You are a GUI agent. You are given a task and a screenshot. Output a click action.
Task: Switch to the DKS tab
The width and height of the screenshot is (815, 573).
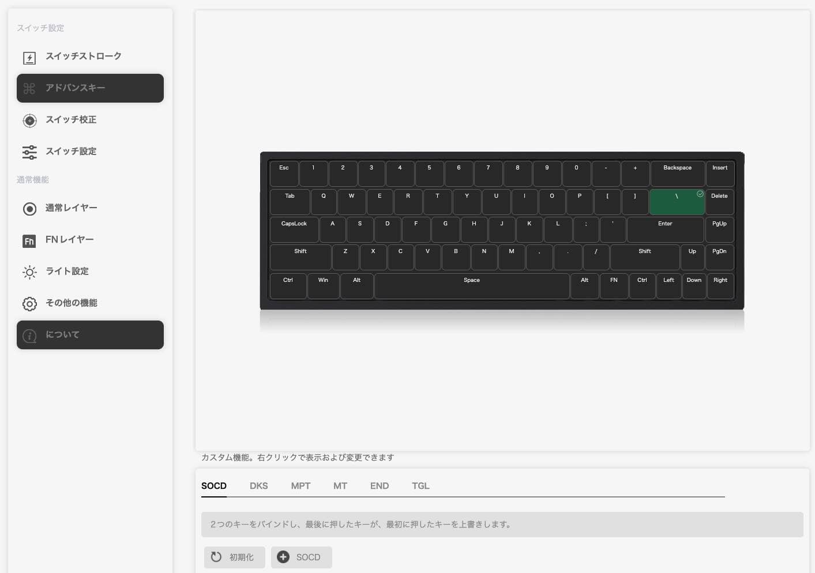[258, 486]
